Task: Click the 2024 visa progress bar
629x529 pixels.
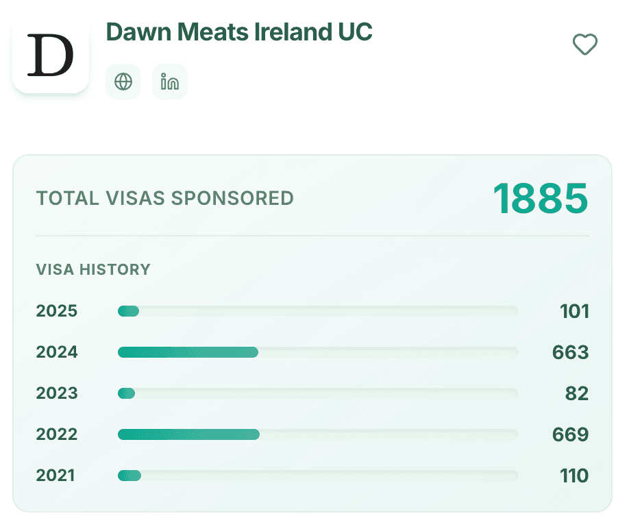Action: 315,352
